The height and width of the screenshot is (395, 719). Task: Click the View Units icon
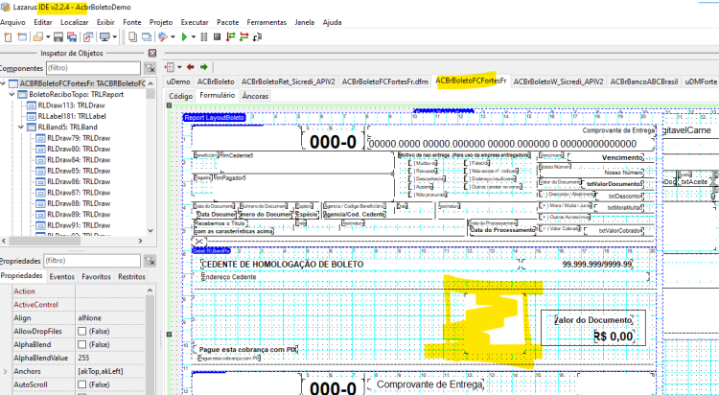[x=132, y=37]
